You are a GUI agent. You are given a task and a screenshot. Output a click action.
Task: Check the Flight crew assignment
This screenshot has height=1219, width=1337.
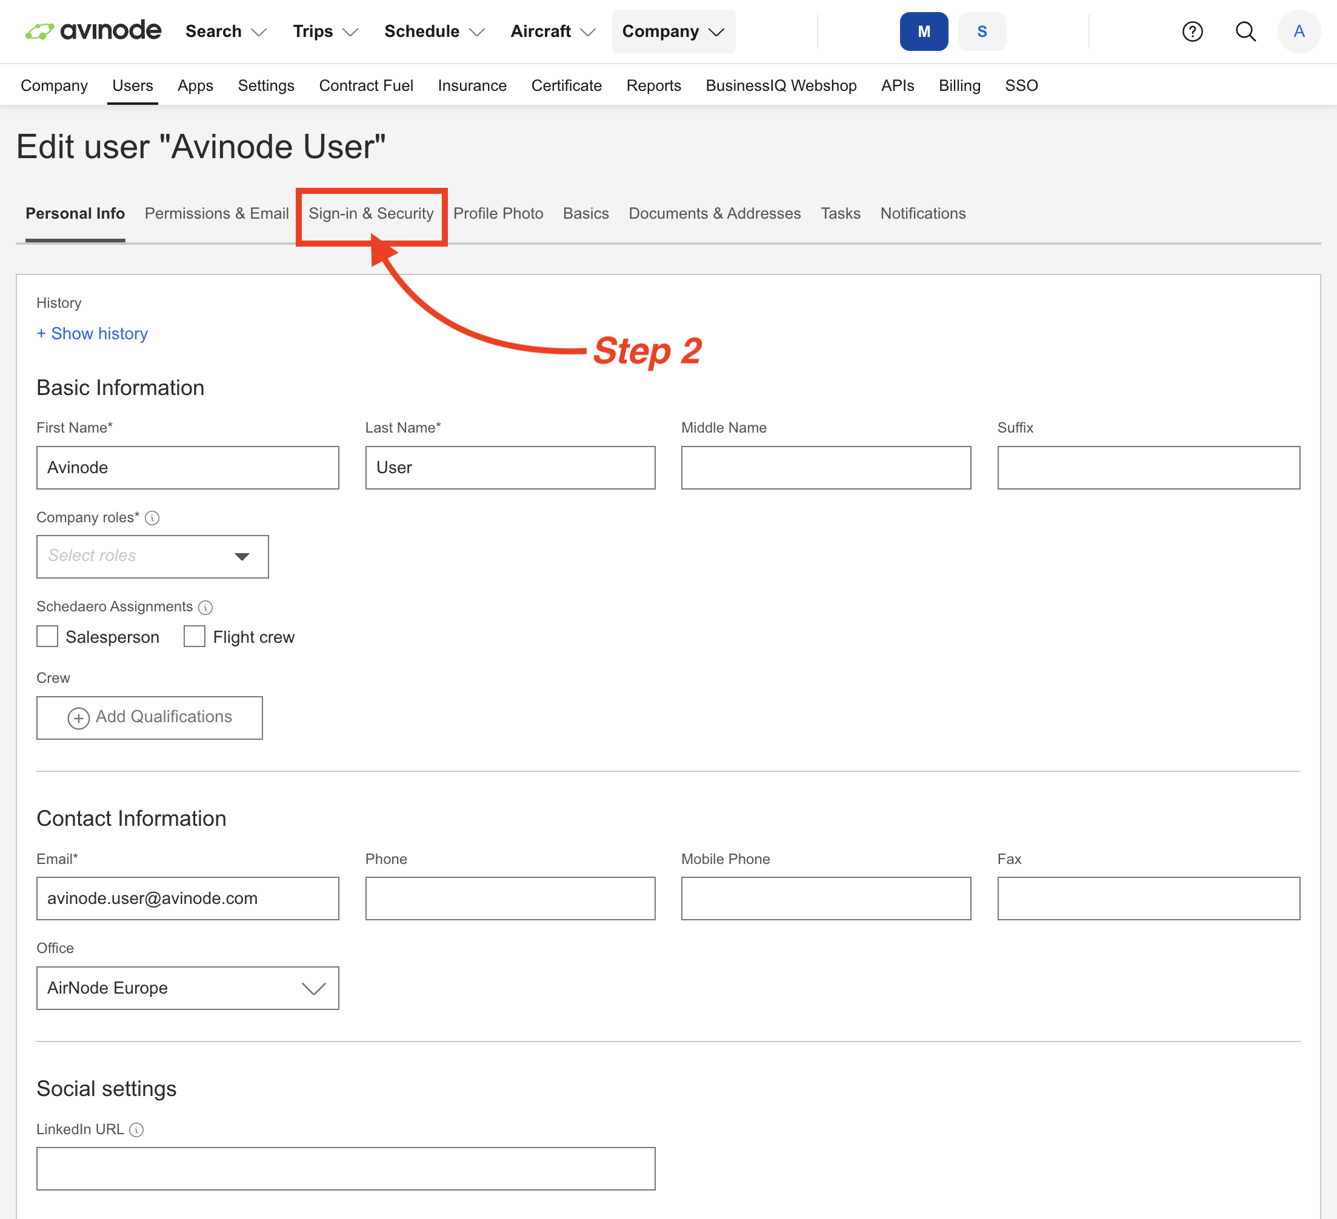click(194, 636)
